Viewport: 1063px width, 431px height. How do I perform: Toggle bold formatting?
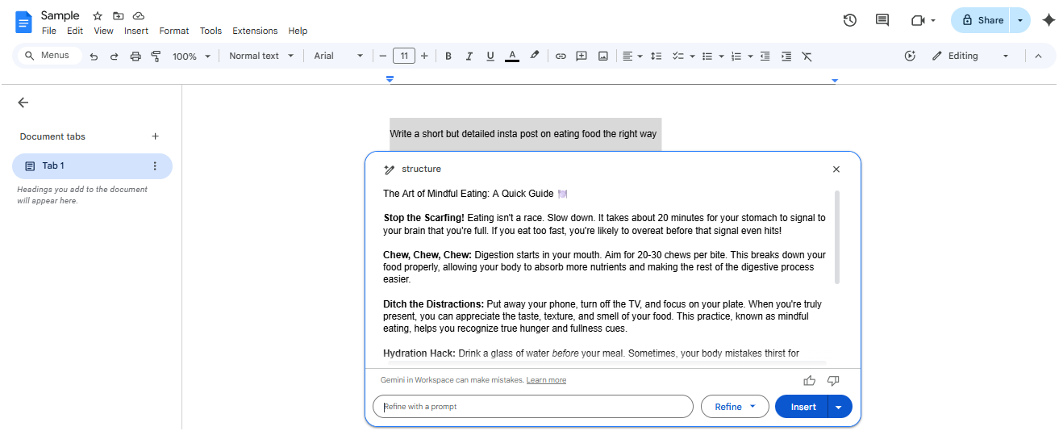pos(448,56)
